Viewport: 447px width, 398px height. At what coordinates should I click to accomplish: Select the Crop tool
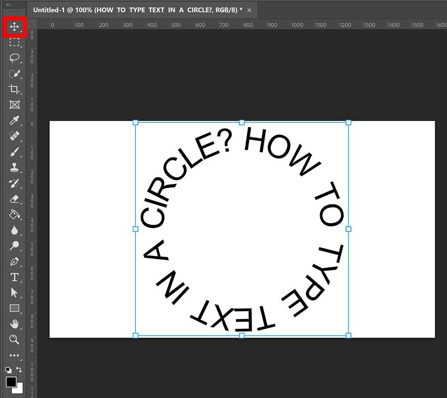pos(14,89)
